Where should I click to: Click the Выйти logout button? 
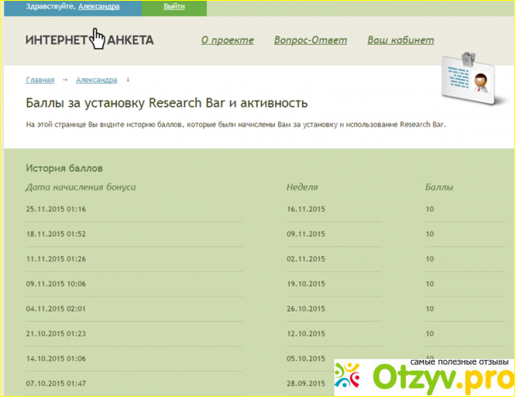(174, 6)
